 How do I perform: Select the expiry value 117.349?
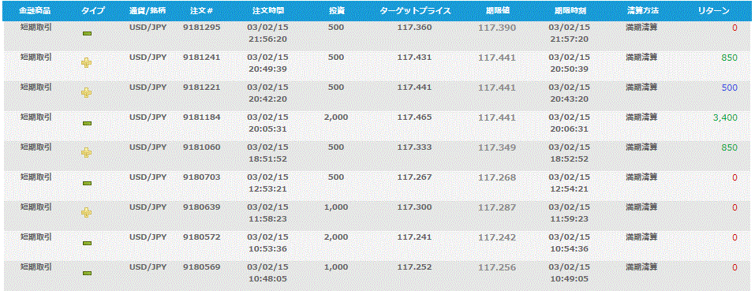point(496,147)
